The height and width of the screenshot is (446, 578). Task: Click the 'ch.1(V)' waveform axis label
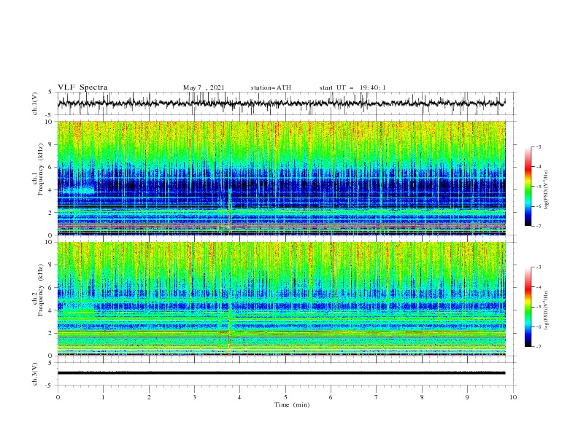pyautogui.click(x=35, y=103)
